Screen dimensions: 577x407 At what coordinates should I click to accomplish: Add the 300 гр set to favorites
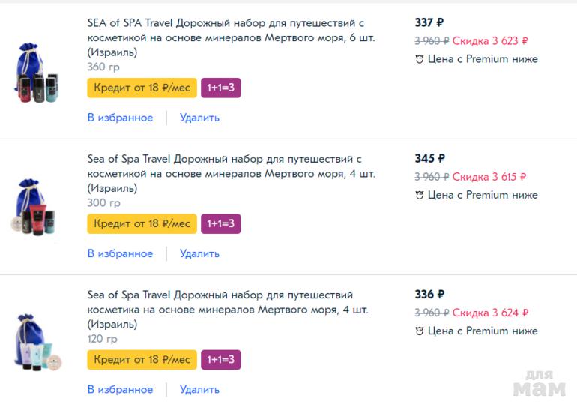120,253
